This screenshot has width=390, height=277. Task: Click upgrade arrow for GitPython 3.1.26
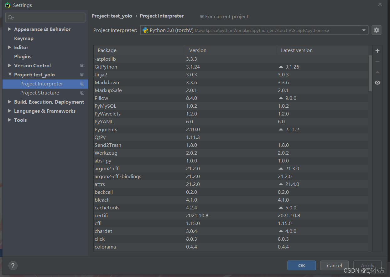[281, 67]
